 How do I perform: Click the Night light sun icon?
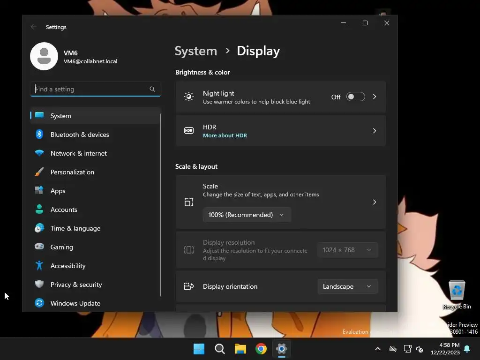tap(189, 97)
